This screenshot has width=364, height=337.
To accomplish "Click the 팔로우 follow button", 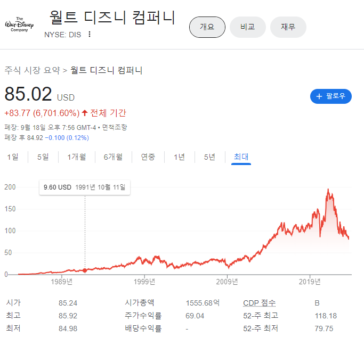I will [x=331, y=96].
